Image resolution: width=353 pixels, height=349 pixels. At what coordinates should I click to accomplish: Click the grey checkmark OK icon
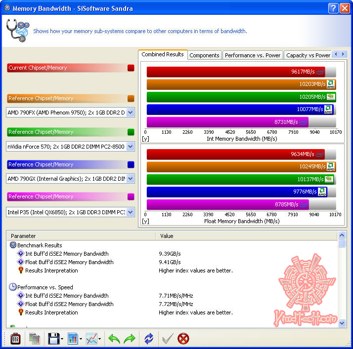click(168, 339)
